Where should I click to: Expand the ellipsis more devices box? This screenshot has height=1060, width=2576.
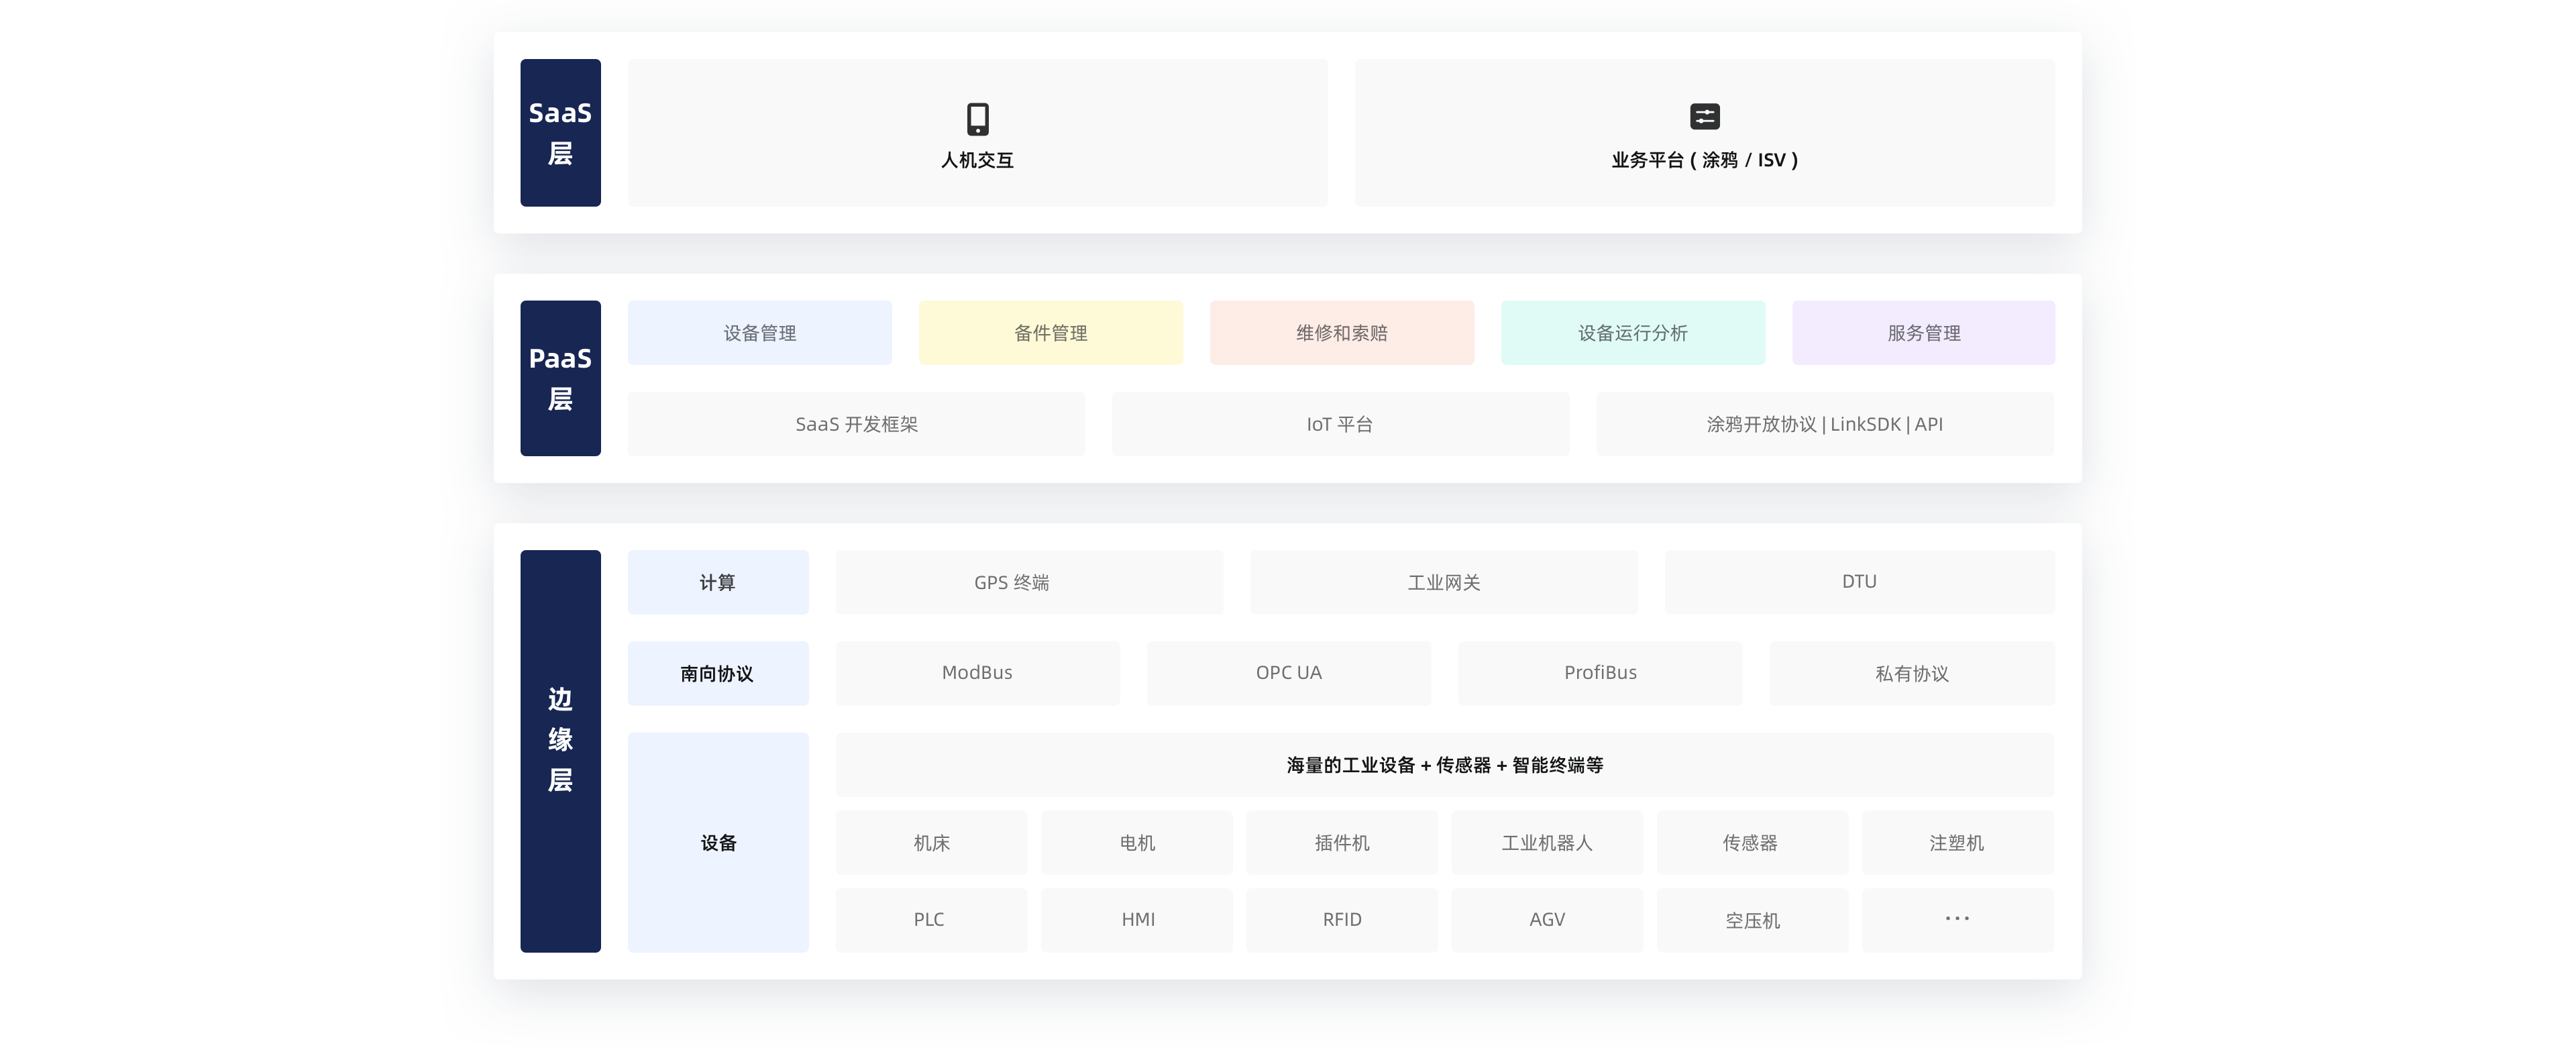point(1957,919)
